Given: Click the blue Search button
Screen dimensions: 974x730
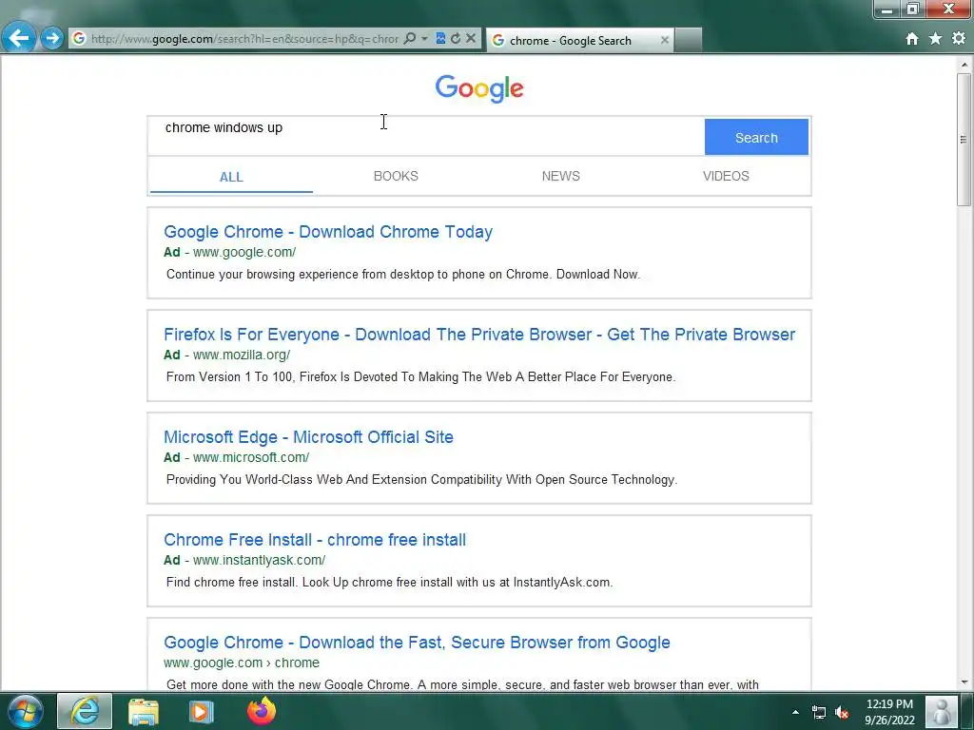Looking at the screenshot, I should pos(756,137).
